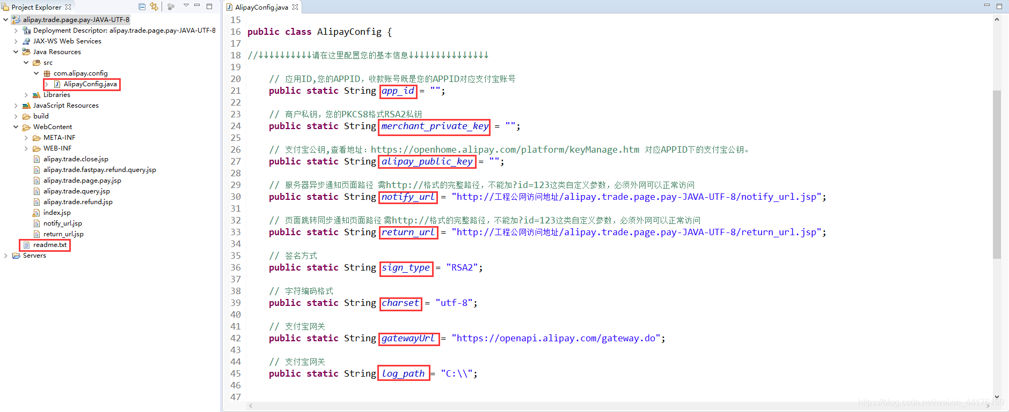Open the Project Explorer View Menu triangle

[186, 6]
